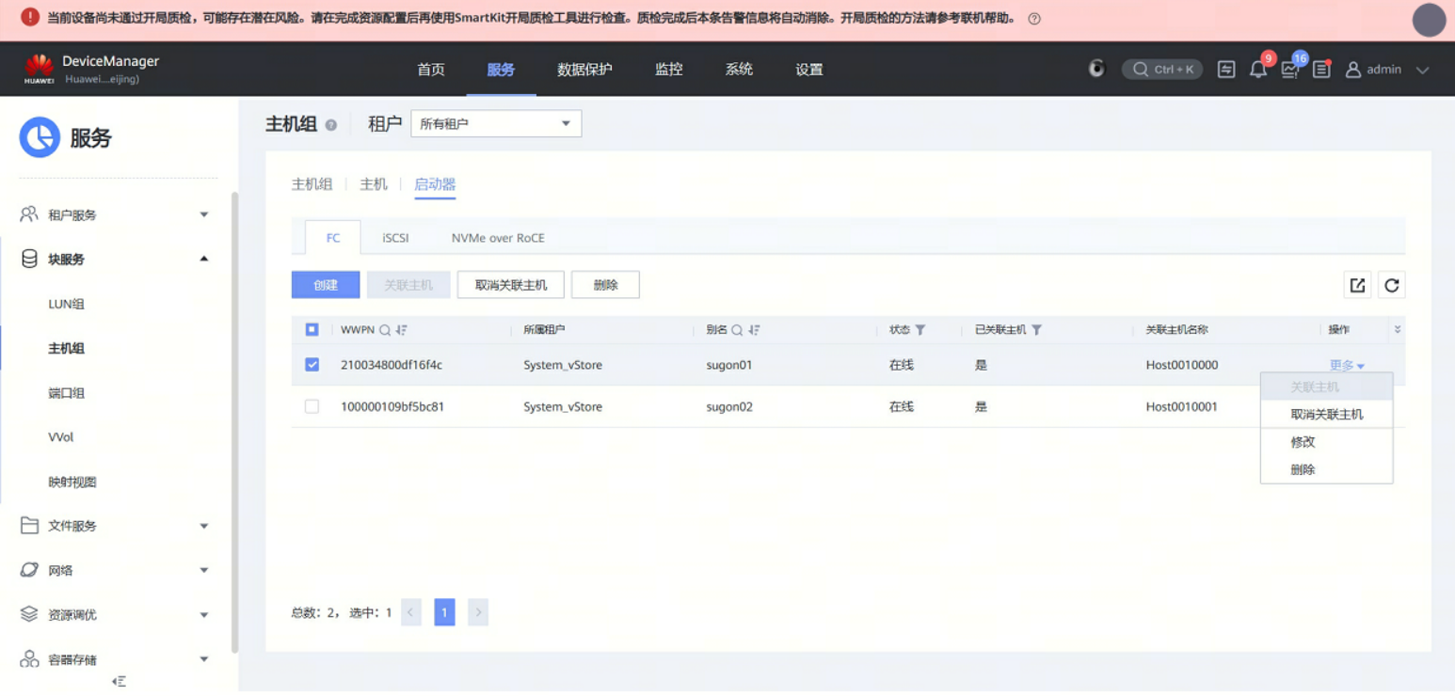This screenshot has width=1455, height=696.
Task: Go to page 1 in pagination
Action: 444,613
